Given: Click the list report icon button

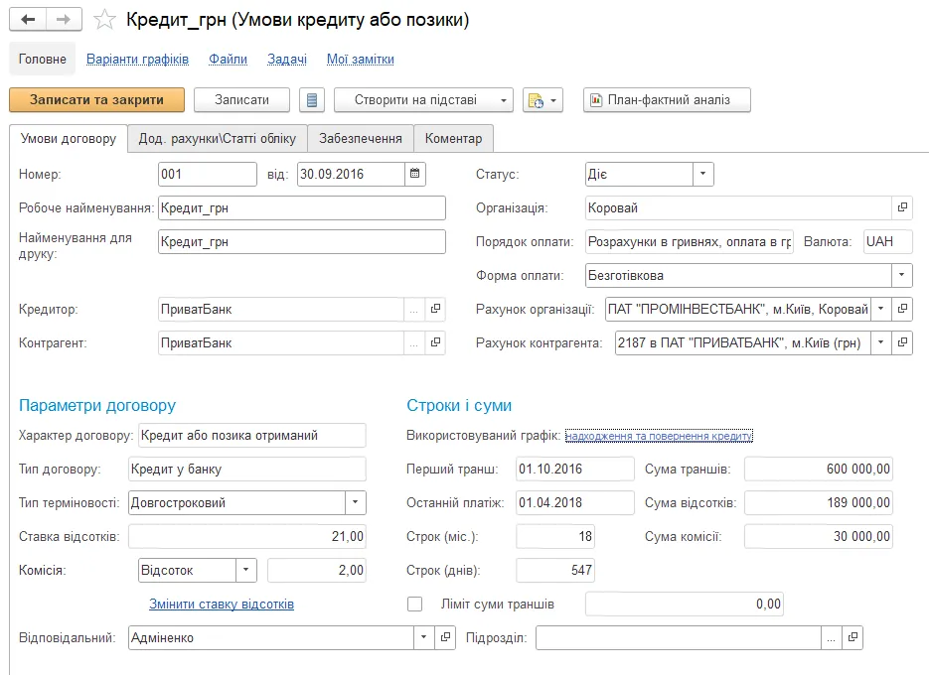Looking at the screenshot, I should [312, 100].
